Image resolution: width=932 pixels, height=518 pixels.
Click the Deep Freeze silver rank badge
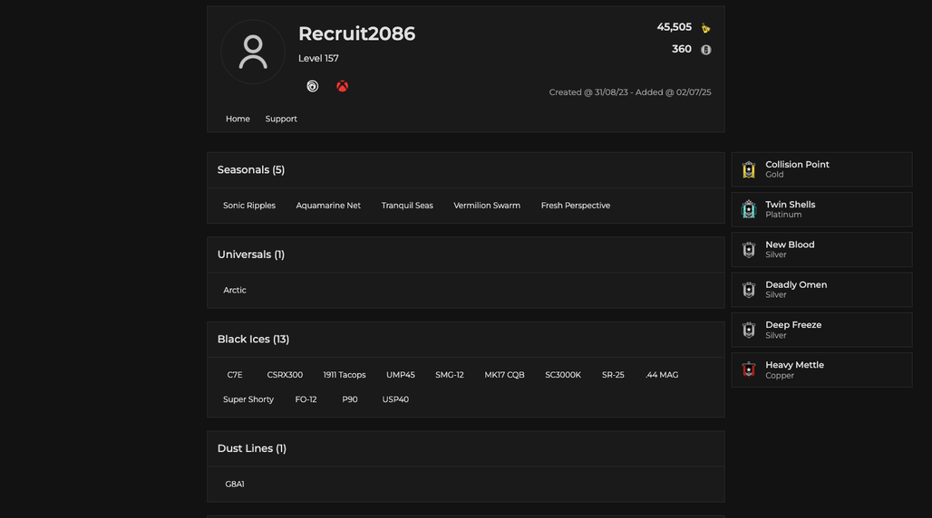click(x=749, y=331)
